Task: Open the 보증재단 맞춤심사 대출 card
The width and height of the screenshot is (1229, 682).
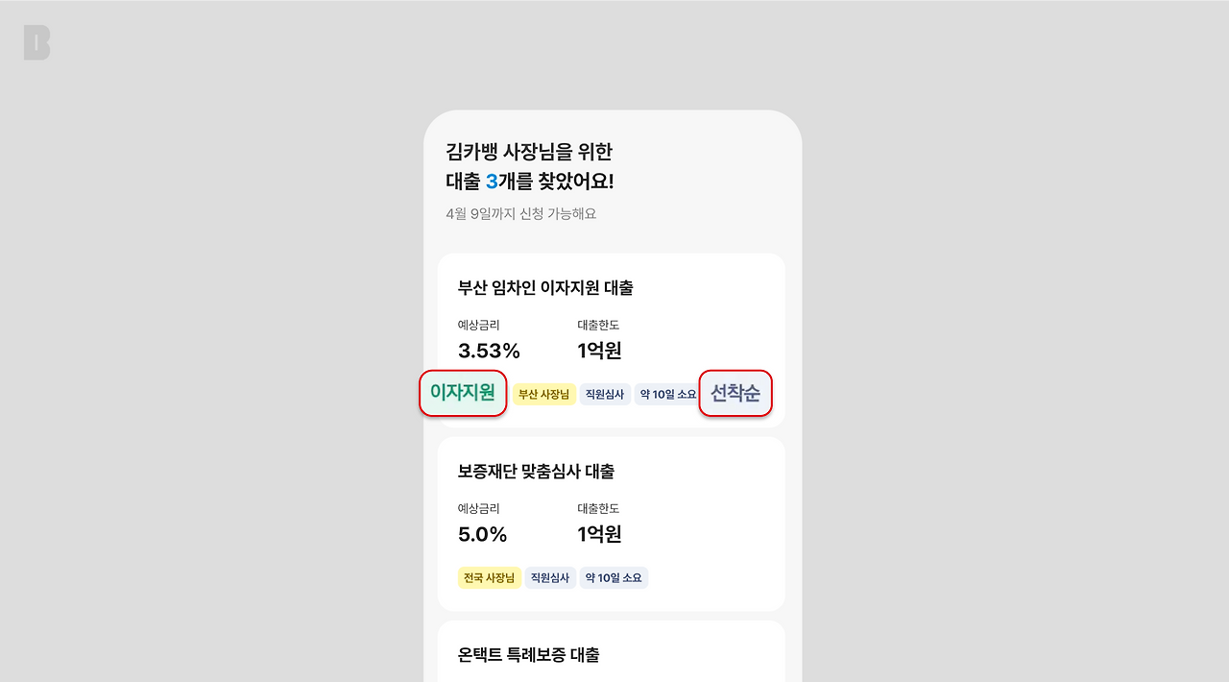Action: (612, 524)
